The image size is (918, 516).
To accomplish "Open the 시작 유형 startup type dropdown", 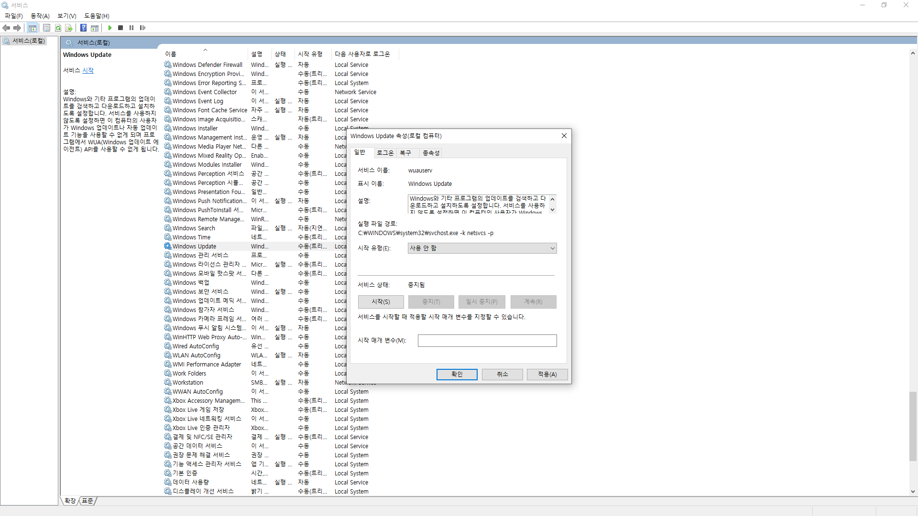I will 482,248.
